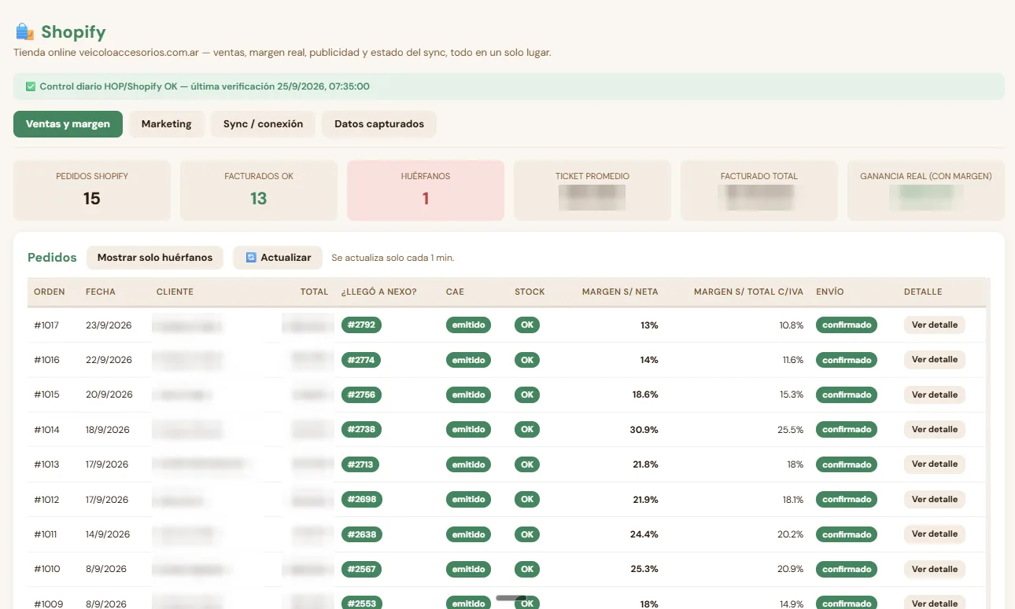1015x609 pixels.
Task: Click the confirmado badge in row #1011
Action: (847, 534)
